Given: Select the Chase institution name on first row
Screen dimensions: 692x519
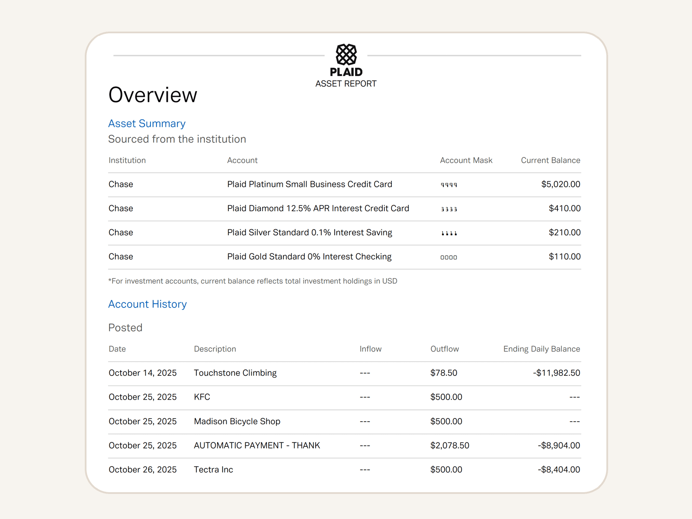Looking at the screenshot, I should [x=121, y=184].
